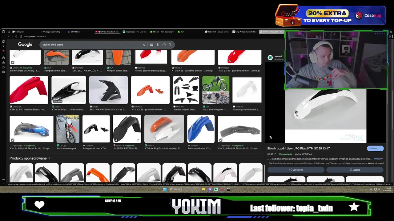Open red Gmoto KTM SX 85 fender thumbnail
The image size is (394, 221).
(29, 90)
